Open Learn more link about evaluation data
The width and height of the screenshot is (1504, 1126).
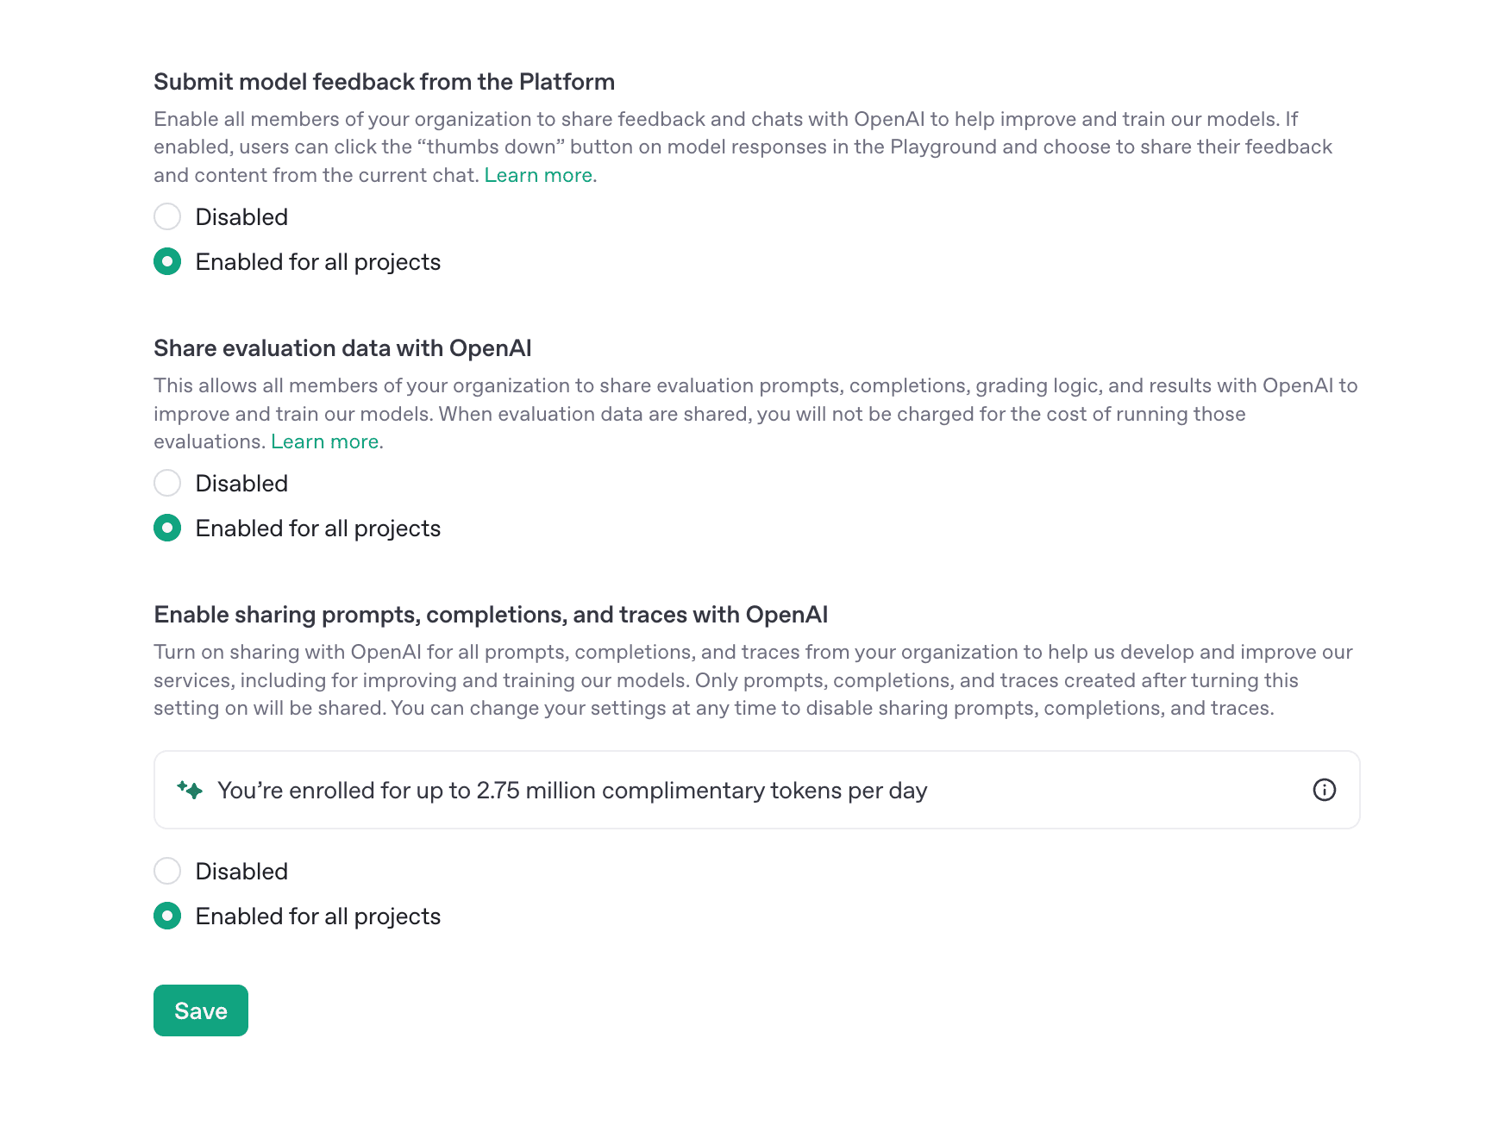coord(325,441)
